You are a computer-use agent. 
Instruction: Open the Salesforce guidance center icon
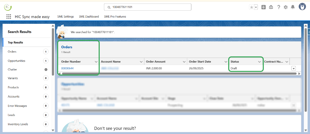271,7
